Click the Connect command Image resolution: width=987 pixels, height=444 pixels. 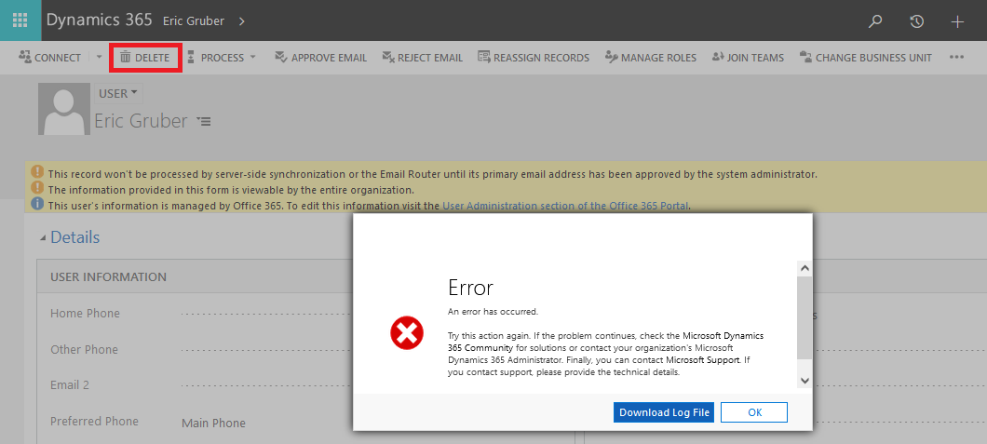(50, 58)
